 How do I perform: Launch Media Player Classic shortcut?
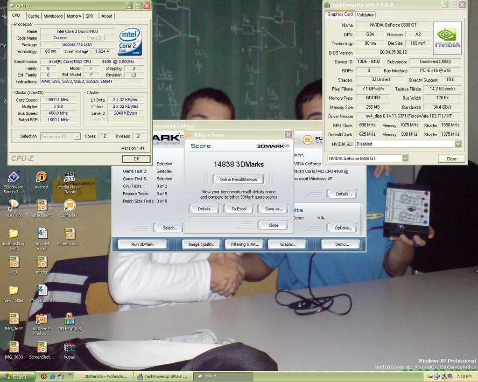click(70, 182)
